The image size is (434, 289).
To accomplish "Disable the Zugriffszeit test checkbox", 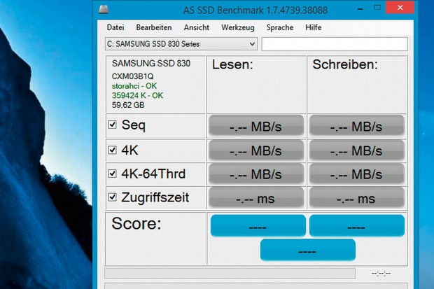I will tap(112, 197).
